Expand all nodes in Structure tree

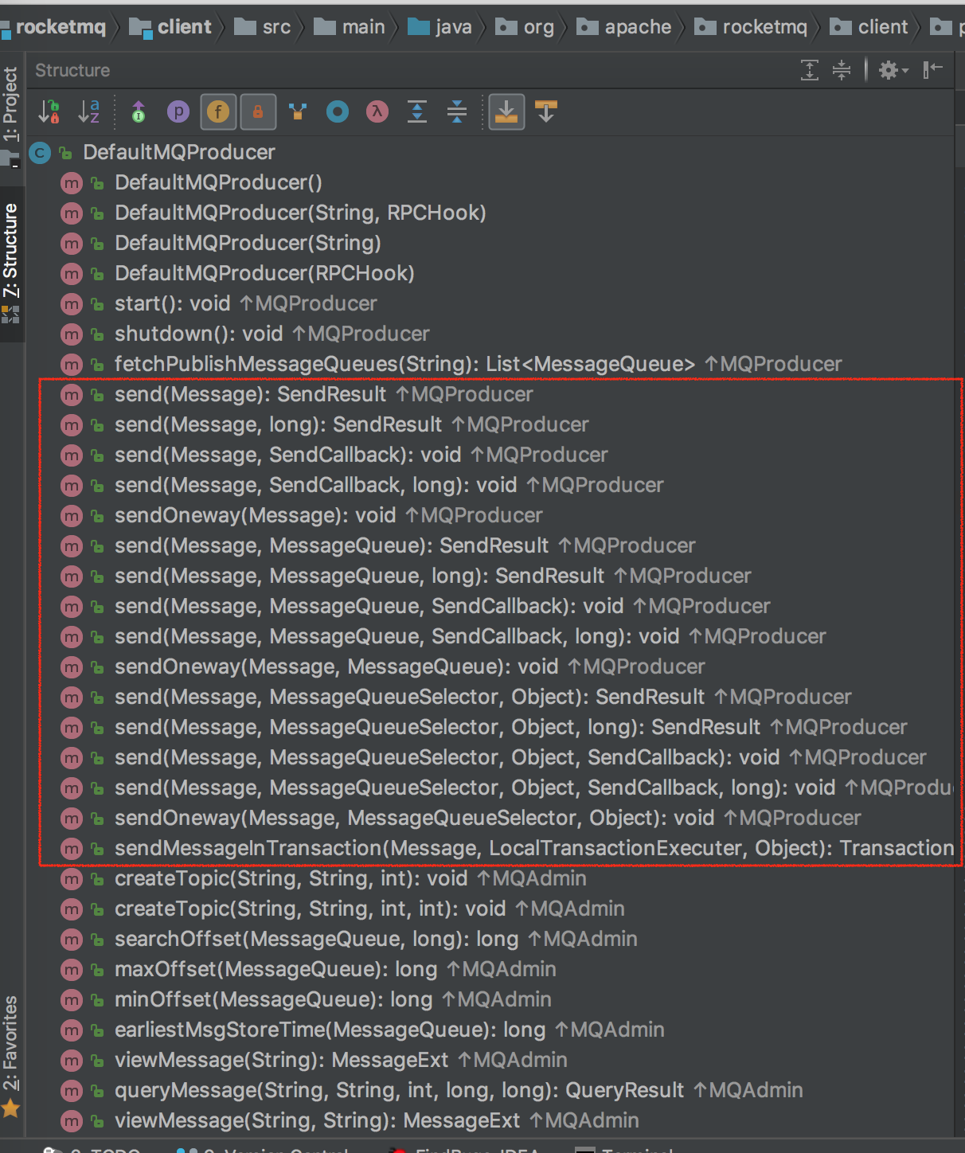point(417,111)
